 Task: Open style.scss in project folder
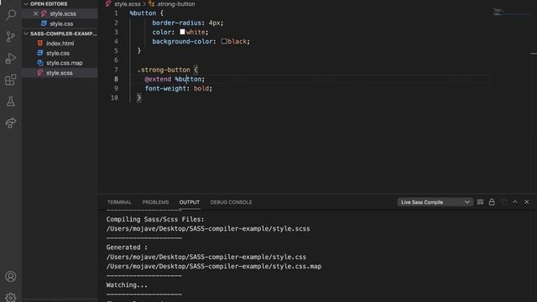point(60,73)
